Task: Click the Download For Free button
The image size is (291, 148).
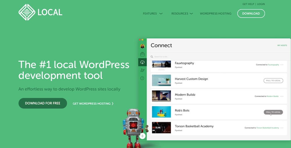Action: coord(43,103)
